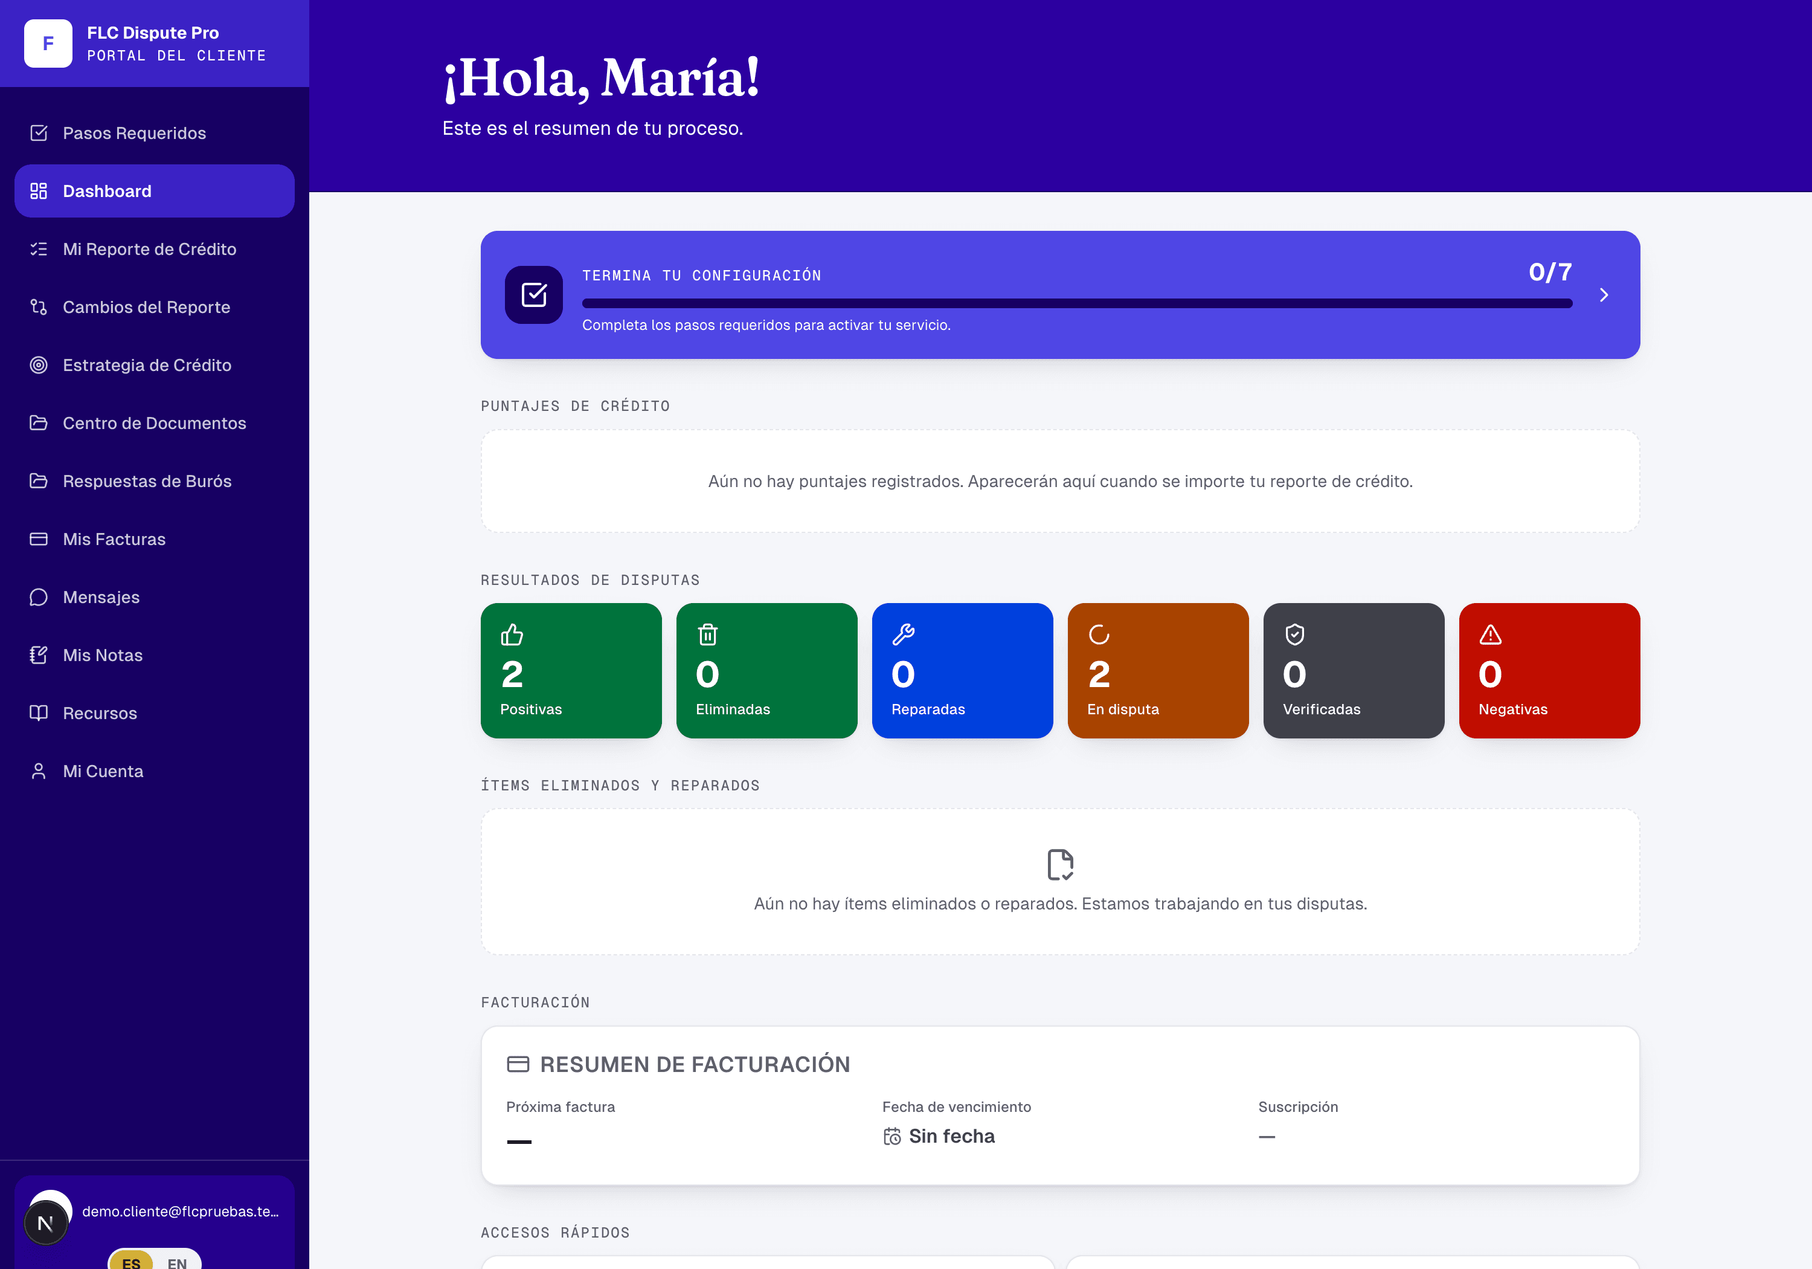Click the Mi Cuenta person icon
Screen dimensions: 1812x1269
tap(39, 772)
